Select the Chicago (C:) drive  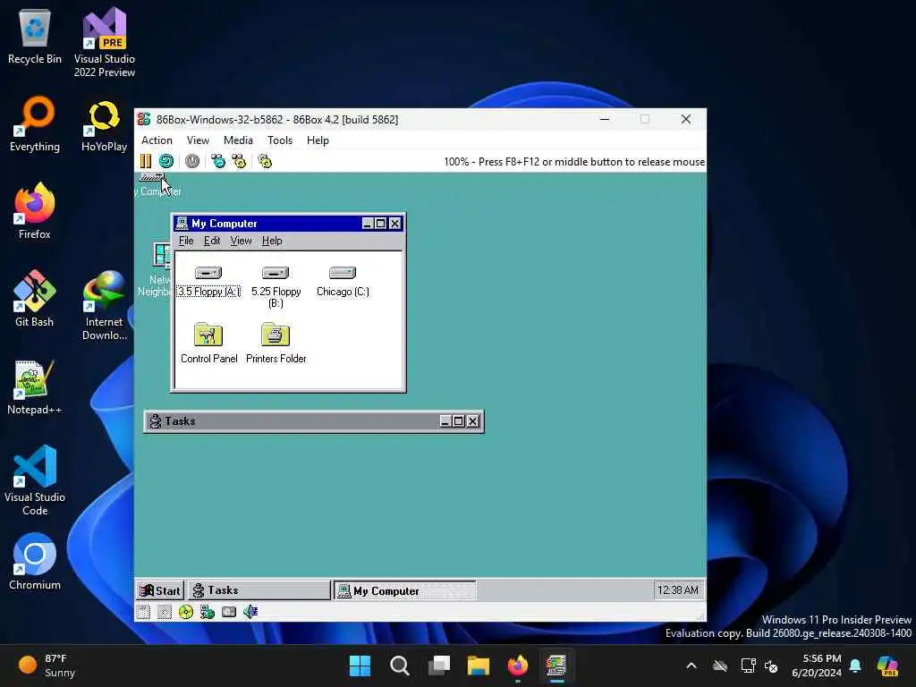[343, 281]
